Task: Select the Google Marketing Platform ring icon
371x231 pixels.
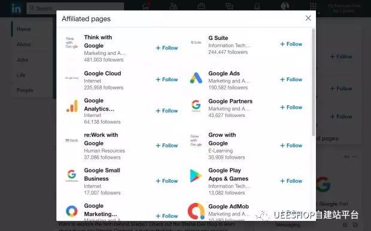Action: pyautogui.click(x=72, y=211)
